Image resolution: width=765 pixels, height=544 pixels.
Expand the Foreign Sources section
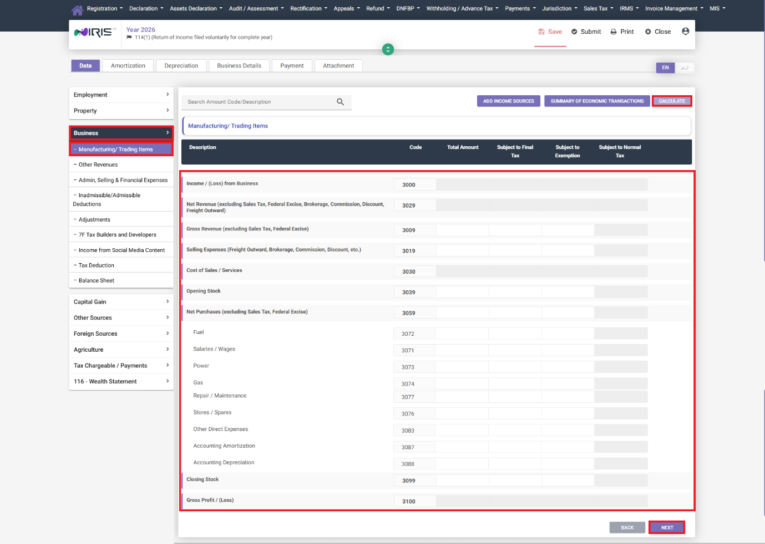point(121,334)
